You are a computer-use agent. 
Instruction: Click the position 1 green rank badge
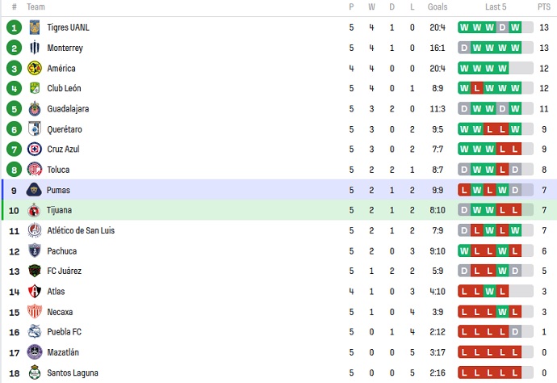pyautogui.click(x=14, y=27)
